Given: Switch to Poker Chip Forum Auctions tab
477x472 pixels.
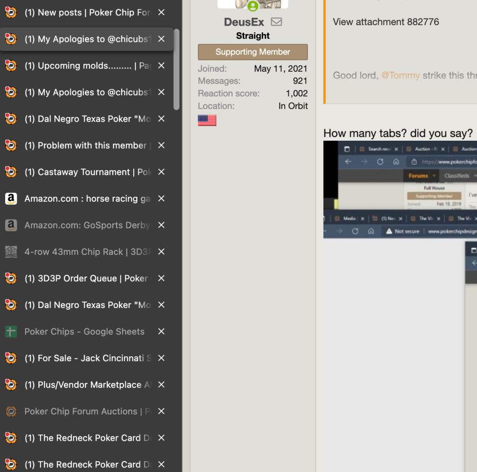Looking at the screenshot, I should click(x=87, y=411).
